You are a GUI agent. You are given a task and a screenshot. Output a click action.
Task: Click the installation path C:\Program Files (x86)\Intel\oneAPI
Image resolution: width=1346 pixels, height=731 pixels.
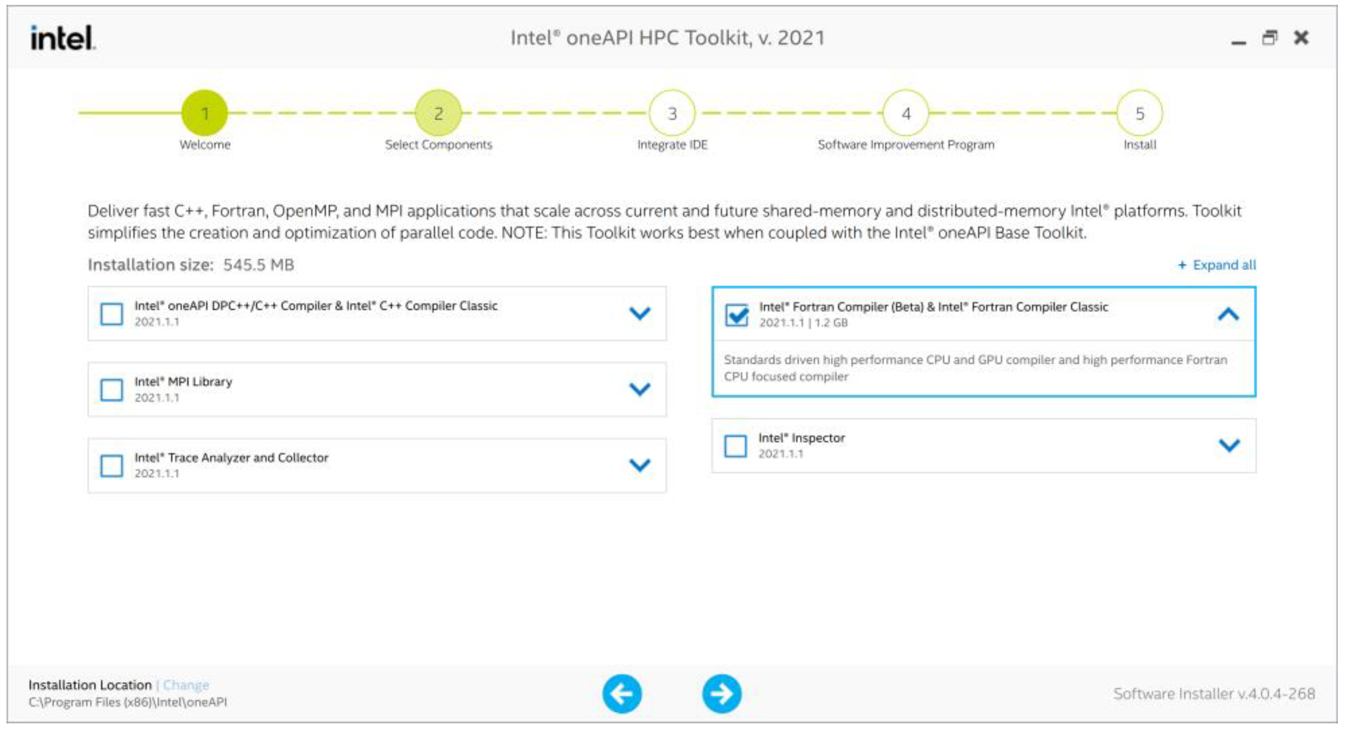pos(128,702)
